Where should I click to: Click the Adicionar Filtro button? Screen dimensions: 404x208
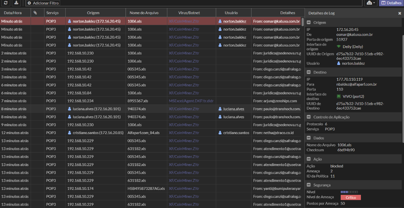[43, 3]
